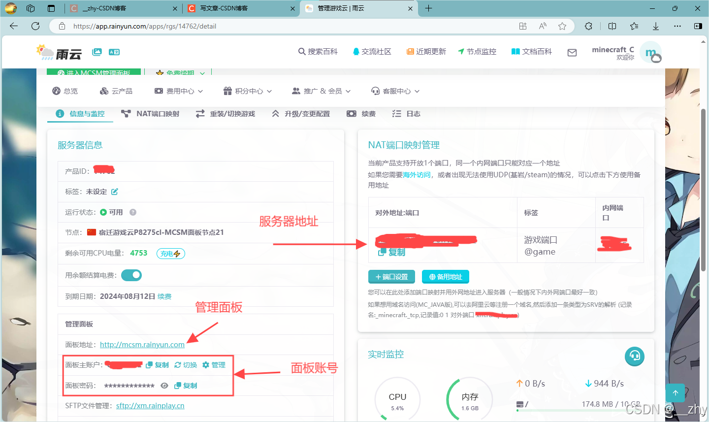Open a new browser tab

[428, 8]
